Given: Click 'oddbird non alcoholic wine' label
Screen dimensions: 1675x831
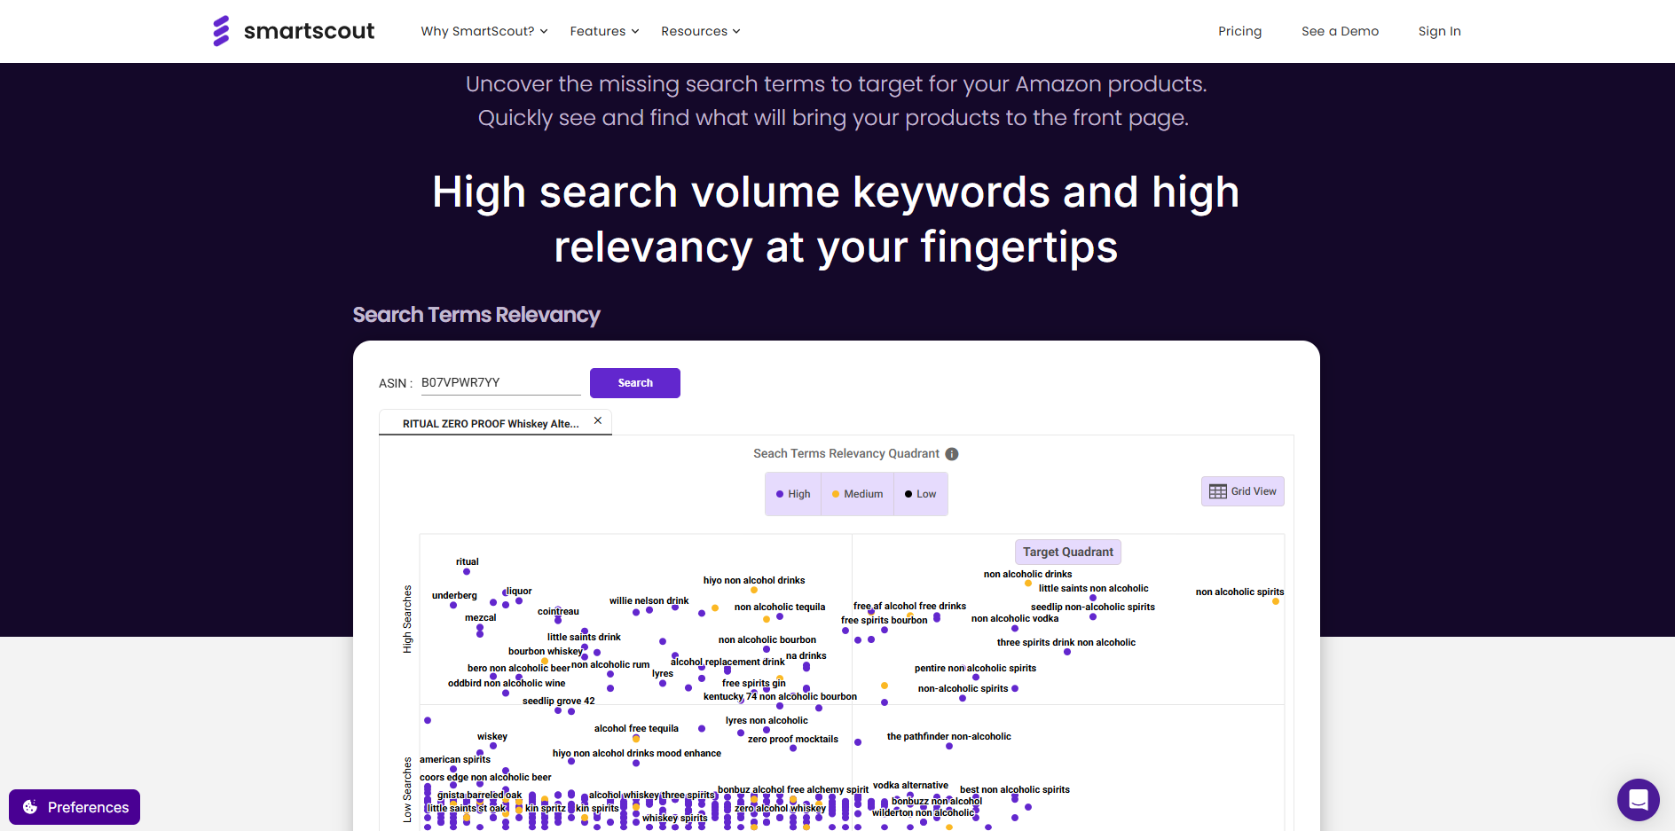Looking at the screenshot, I should (506, 683).
